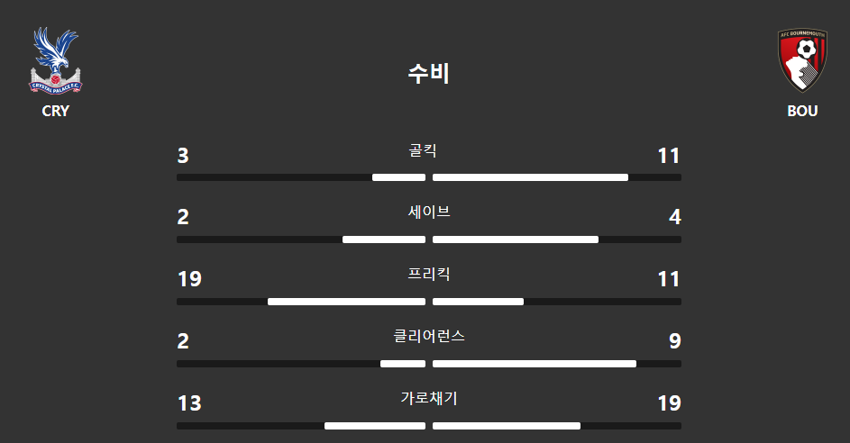Click the 수비 section heading
This screenshot has height=443, width=850.
pos(429,73)
